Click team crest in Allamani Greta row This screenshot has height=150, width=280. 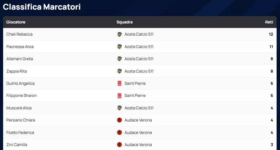coord(119,59)
